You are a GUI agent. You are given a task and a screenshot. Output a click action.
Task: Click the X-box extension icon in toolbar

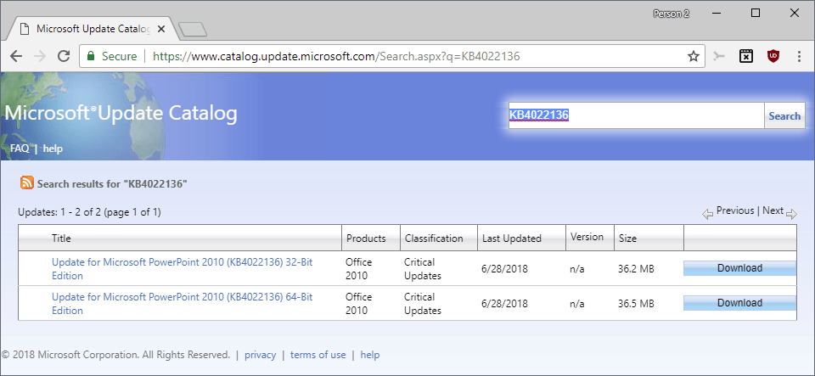click(x=746, y=56)
